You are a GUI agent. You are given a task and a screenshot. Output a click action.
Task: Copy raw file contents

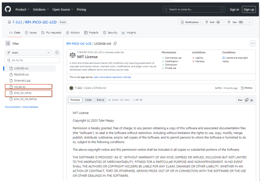pyautogui.click(x=247, y=100)
